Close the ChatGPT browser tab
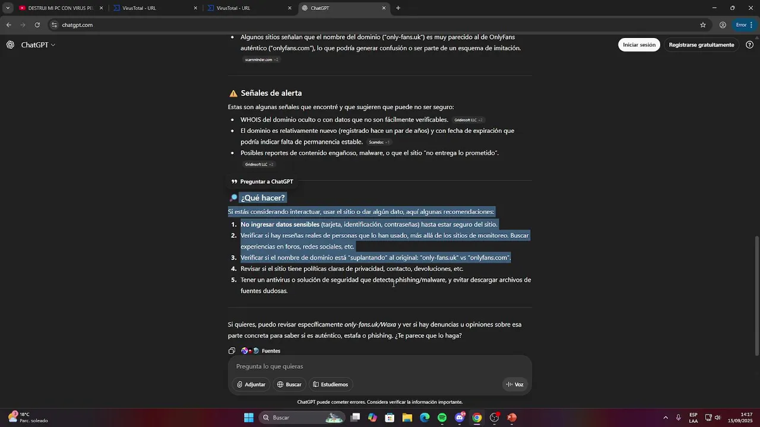The image size is (760, 427). (x=384, y=8)
